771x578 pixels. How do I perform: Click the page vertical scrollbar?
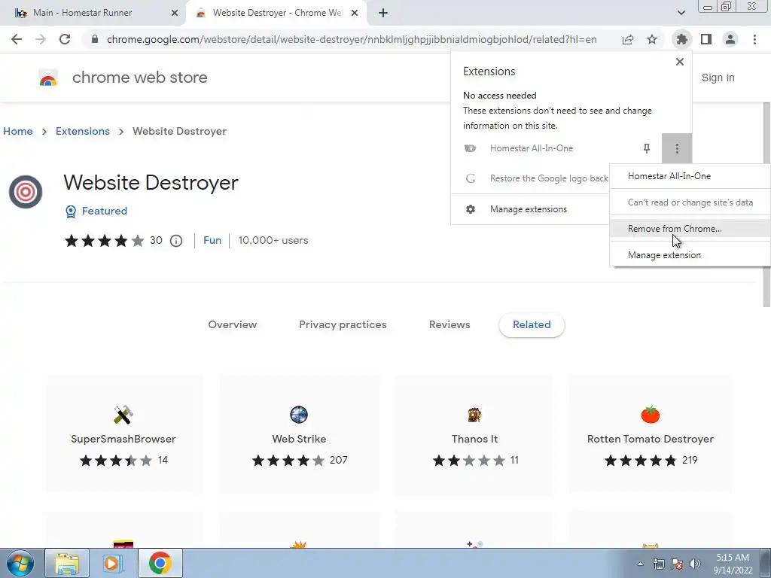click(x=766, y=205)
